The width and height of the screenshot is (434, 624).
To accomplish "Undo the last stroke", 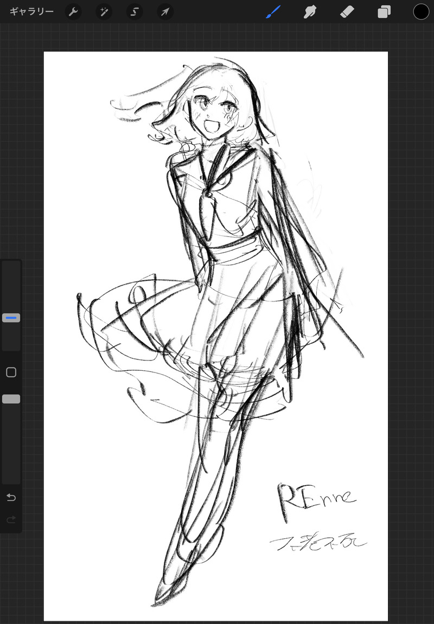I will pyautogui.click(x=11, y=498).
